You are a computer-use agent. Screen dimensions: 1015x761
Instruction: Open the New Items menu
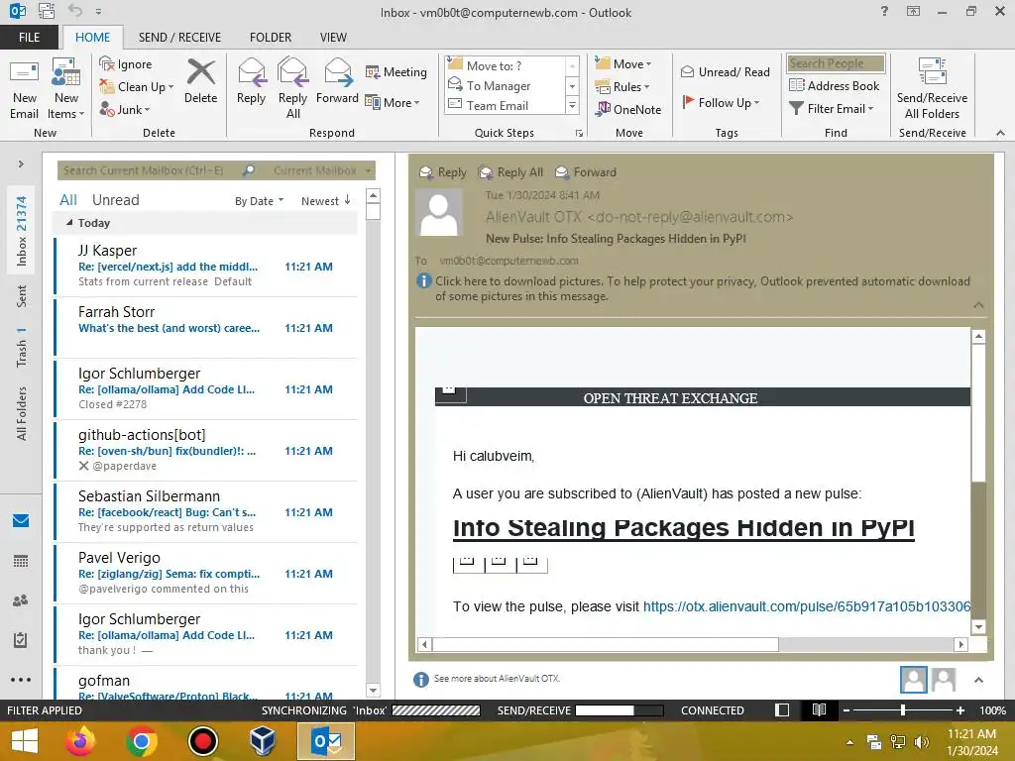[x=65, y=89]
